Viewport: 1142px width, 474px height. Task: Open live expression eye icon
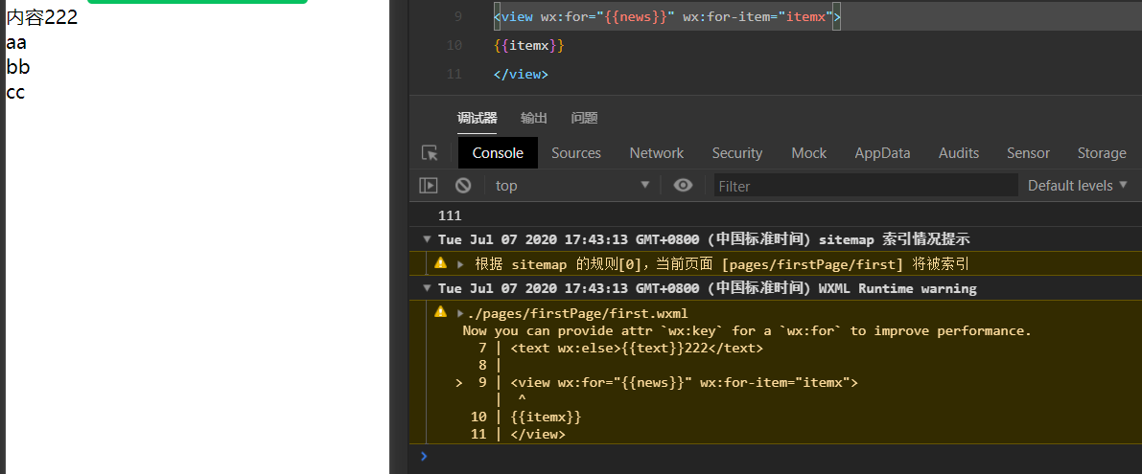[x=683, y=186]
